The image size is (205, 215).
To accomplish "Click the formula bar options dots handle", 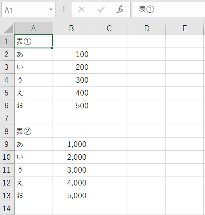I will click(x=64, y=9).
